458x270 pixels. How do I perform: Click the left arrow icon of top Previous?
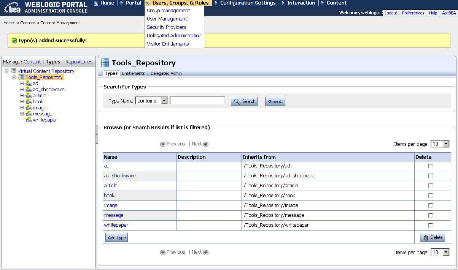163,144
